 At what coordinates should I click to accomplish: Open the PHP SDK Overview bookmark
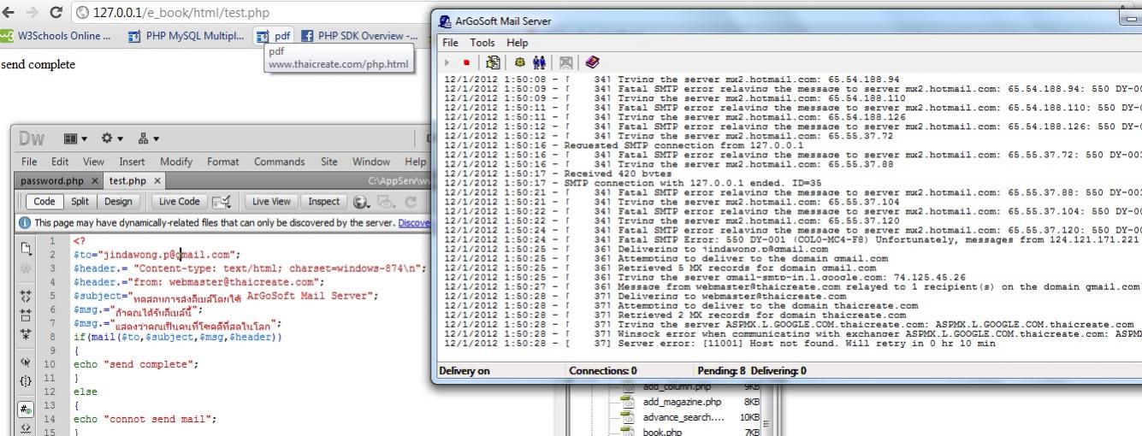tap(358, 36)
